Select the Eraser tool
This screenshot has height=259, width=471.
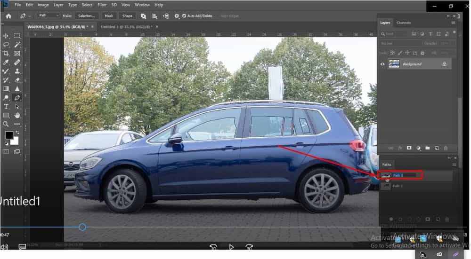(17, 80)
